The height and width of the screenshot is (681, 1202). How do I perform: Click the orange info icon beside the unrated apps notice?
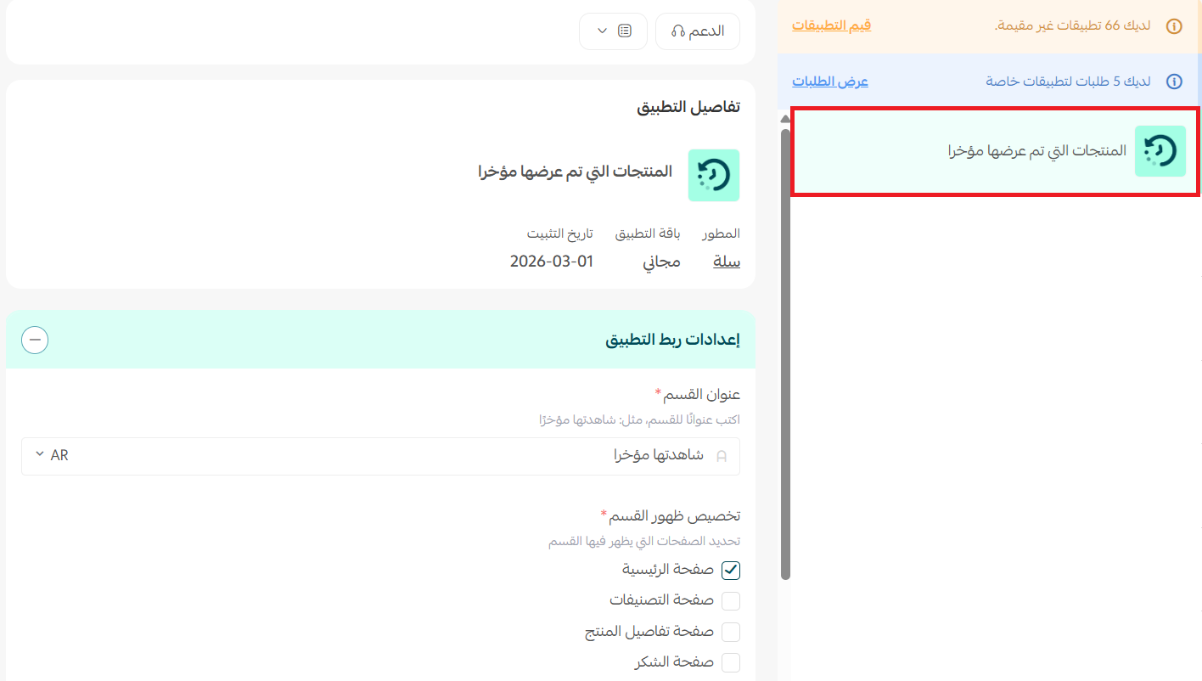1174,26
